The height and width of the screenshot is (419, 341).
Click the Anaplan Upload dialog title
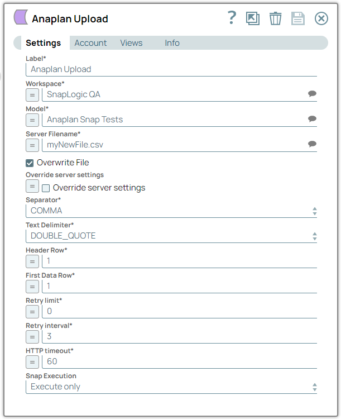pyautogui.click(x=70, y=19)
